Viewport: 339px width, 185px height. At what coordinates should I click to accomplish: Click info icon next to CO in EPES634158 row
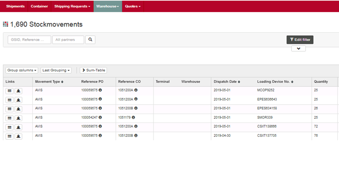[x=136, y=108]
